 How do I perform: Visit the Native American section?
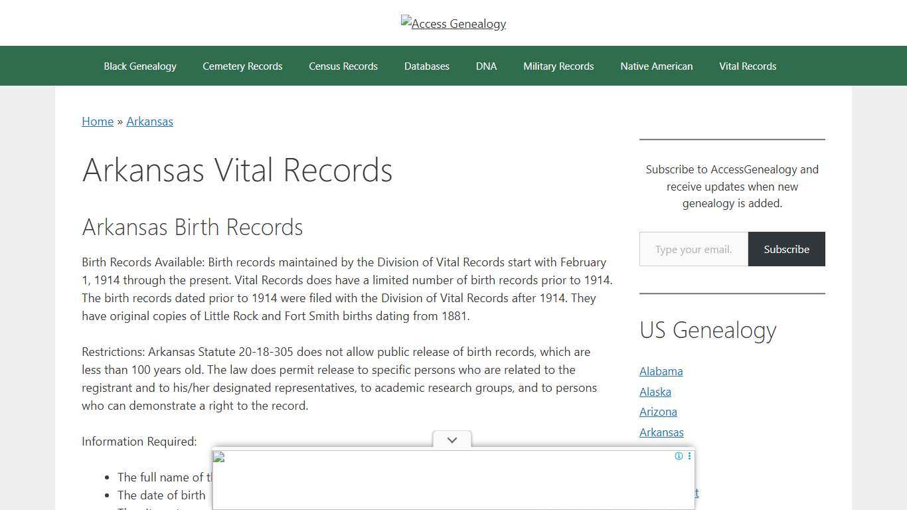pos(656,66)
